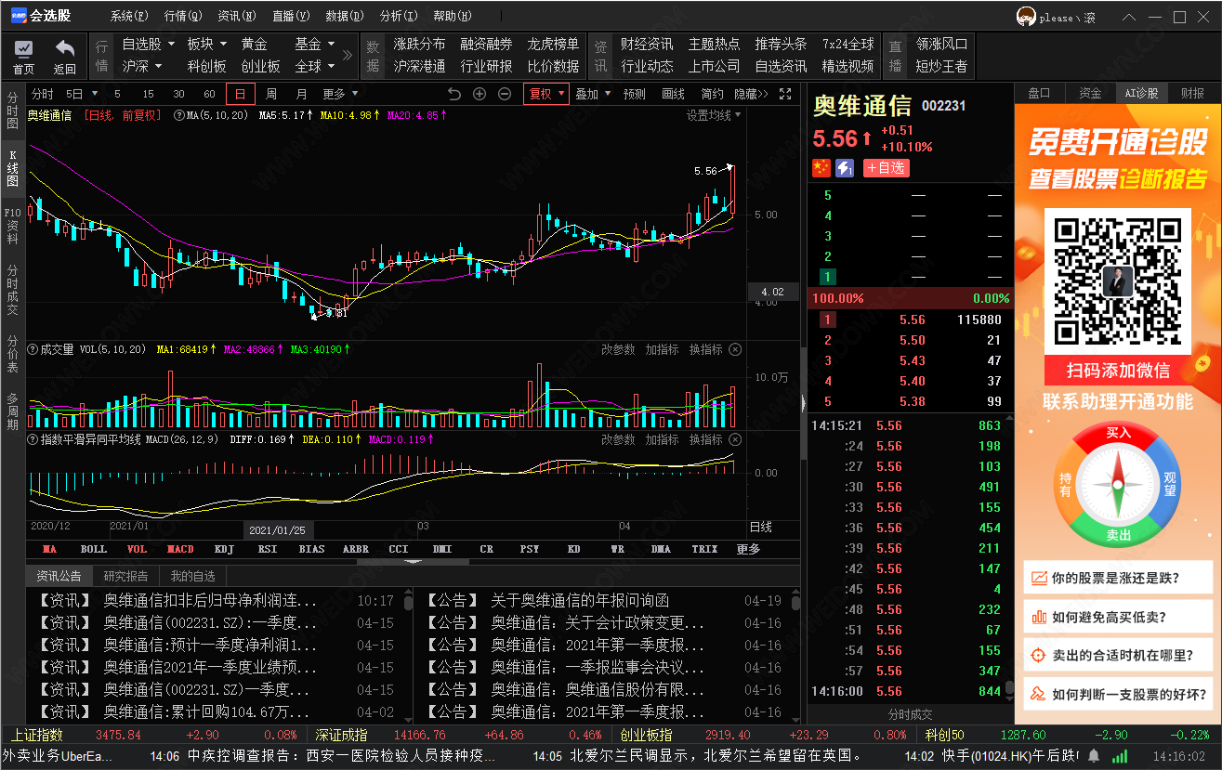Select the BOLL indicator
The height and width of the screenshot is (770, 1222).
coord(93,549)
